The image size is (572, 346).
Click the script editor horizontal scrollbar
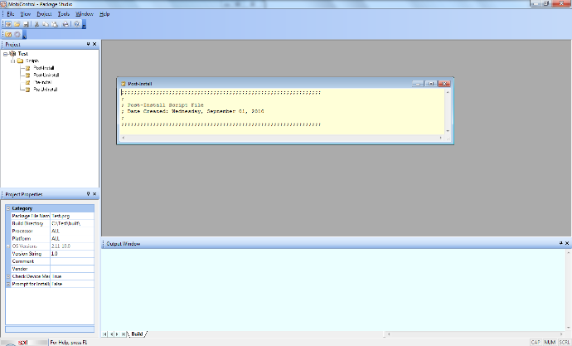(282, 138)
